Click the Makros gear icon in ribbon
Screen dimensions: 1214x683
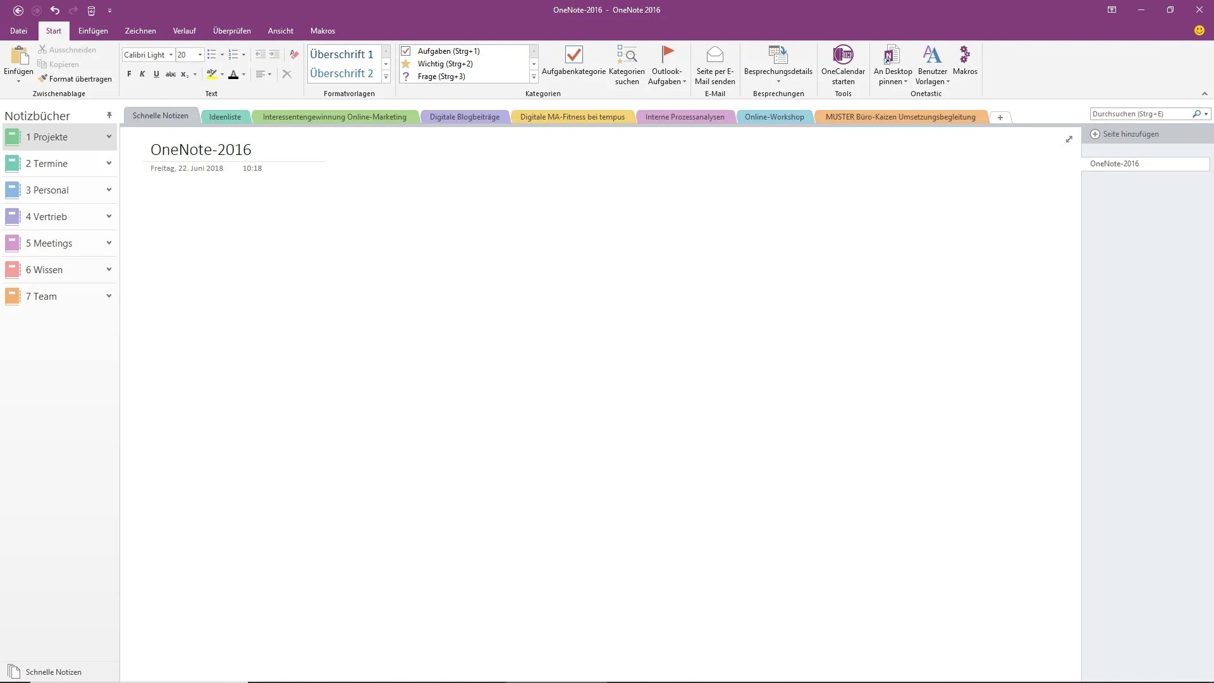pos(965,56)
